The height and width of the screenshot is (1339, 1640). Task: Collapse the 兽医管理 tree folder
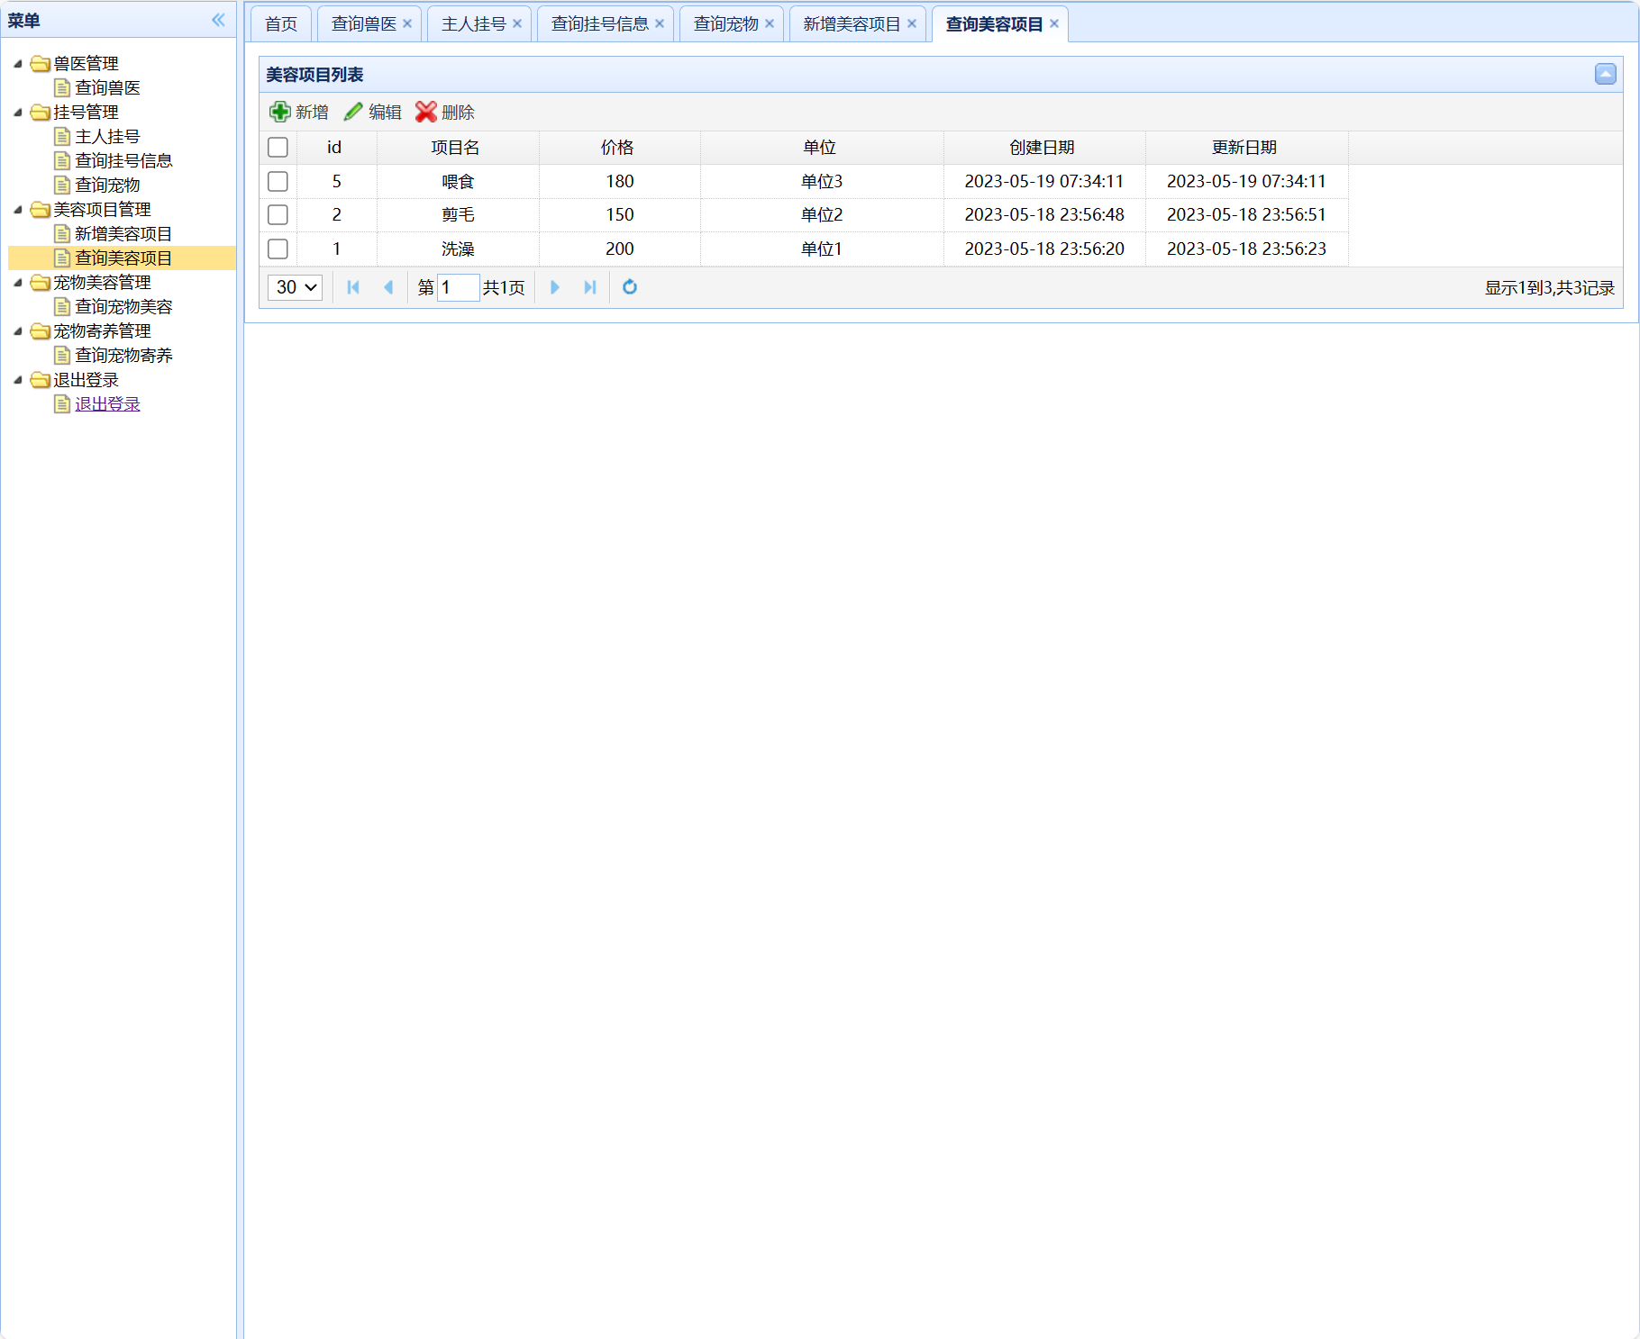(x=18, y=64)
